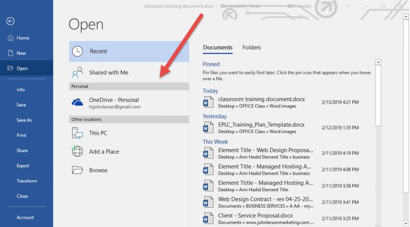The image size is (410, 227).
Task: Switch to the Folders tab
Action: (252, 48)
